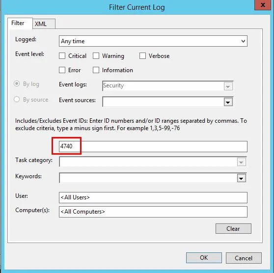Toggle the Information checkbox
Screen dimensions: 274x273
(96, 70)
